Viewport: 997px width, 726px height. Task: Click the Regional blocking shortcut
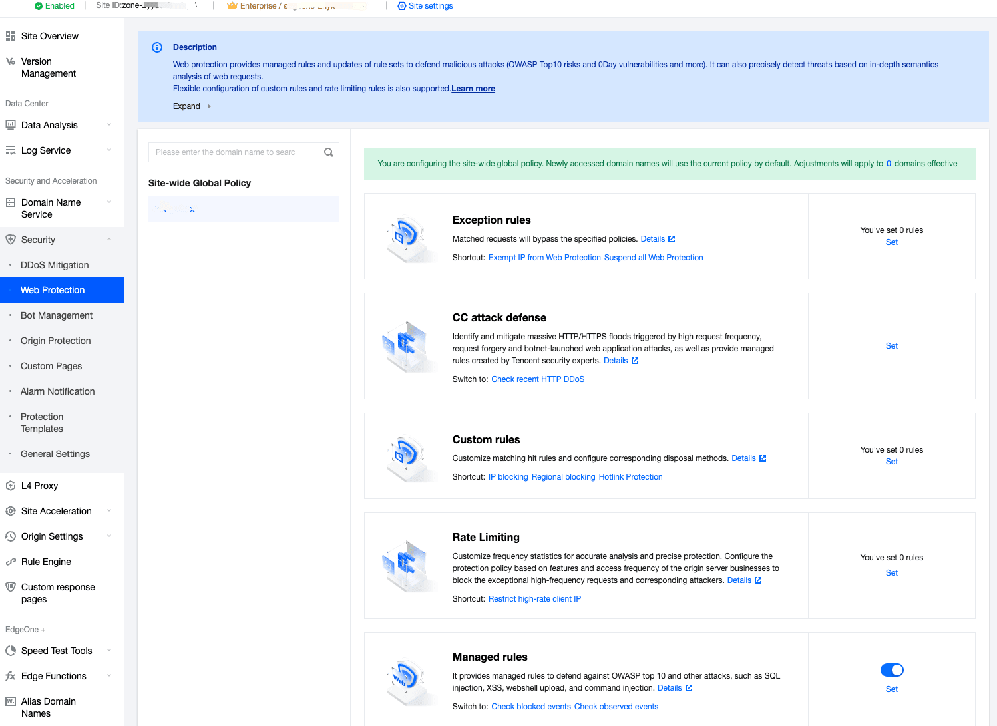(563, 477)
